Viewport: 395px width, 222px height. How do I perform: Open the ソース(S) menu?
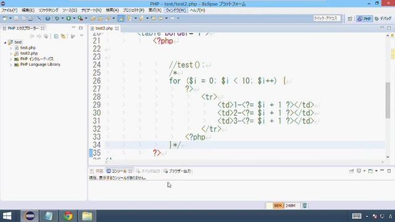click(x=70, y=10)
